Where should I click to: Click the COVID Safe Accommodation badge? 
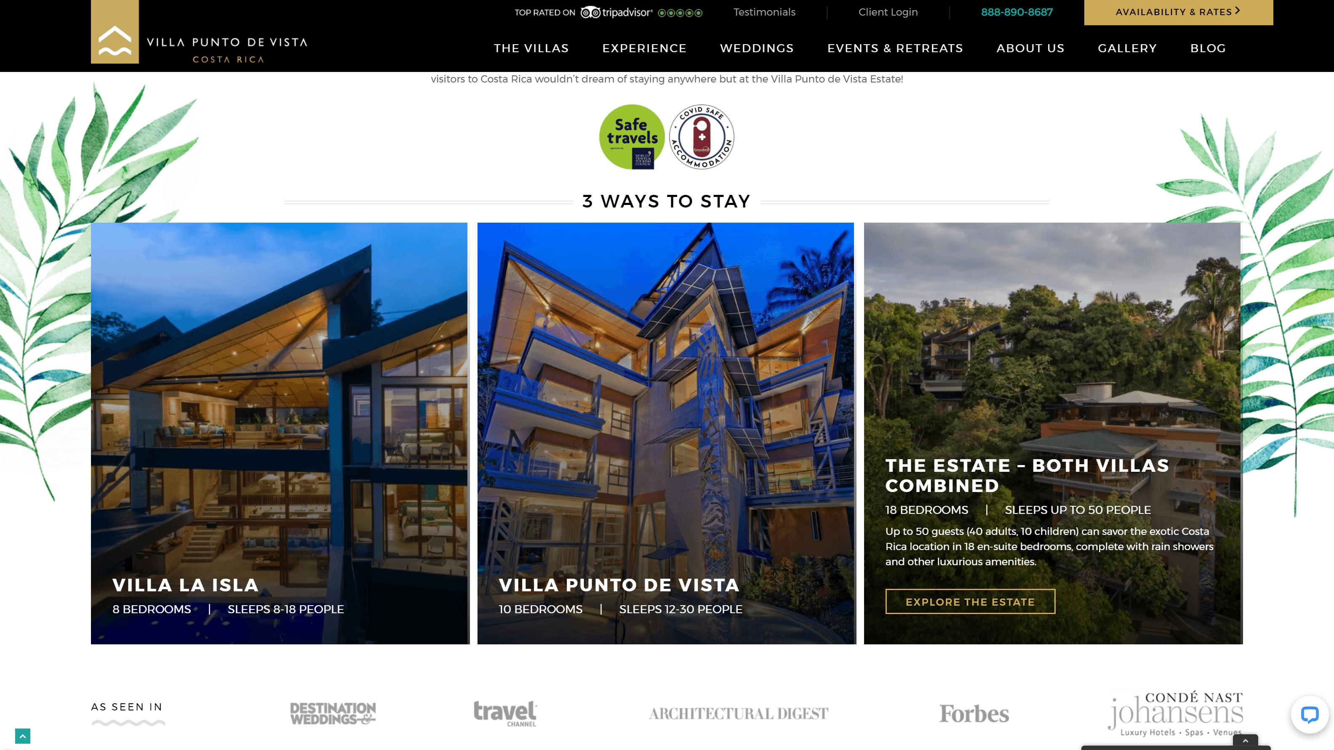coord(702,136)
